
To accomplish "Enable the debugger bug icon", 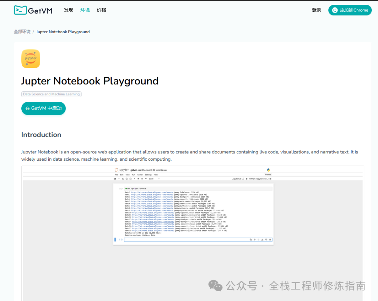I will 246,179.
